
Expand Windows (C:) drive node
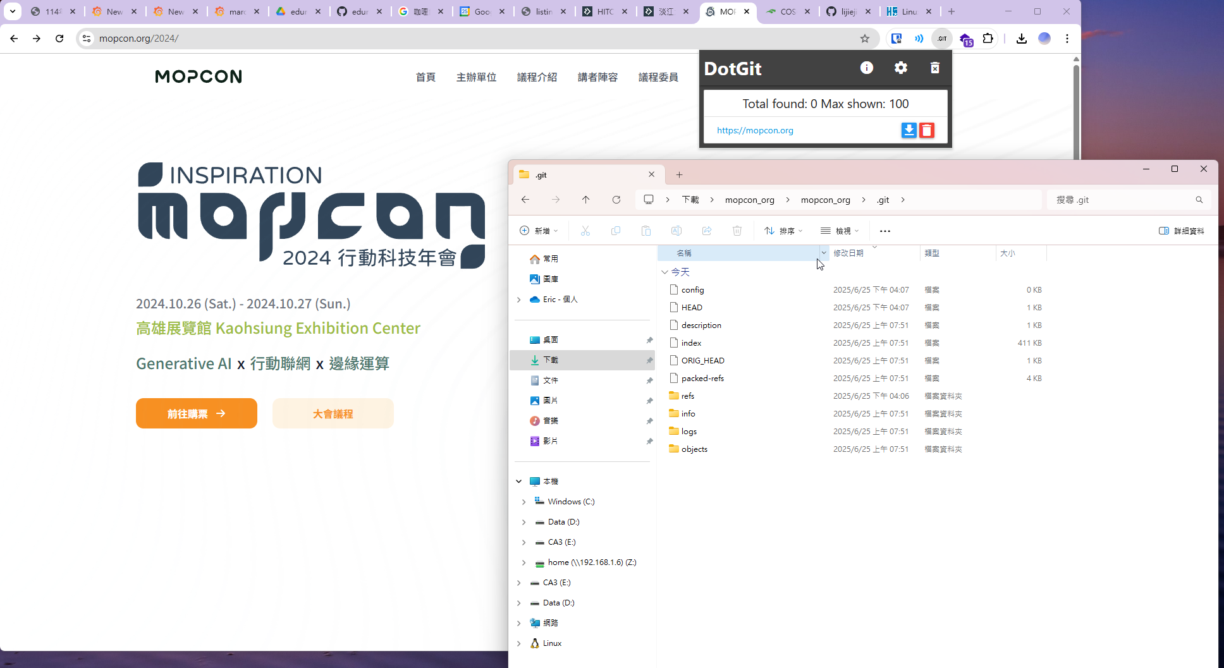click(x=523, y=502)
